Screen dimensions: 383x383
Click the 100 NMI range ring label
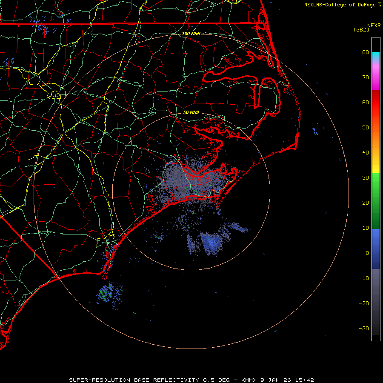191,34
